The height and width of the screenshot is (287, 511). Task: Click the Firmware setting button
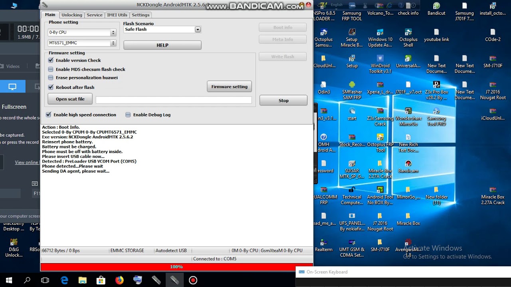[229, 86]
